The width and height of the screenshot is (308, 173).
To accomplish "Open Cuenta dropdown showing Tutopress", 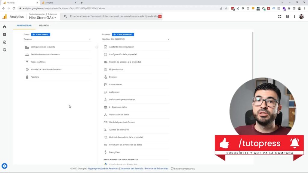I will (x=57, y=39).
